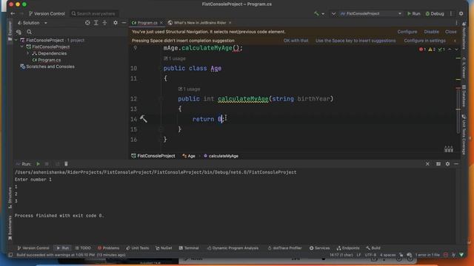Open the dotTrace Profiler tab
Screen dimensions: 474x266
pyautogui.click(x=284, y=248)
